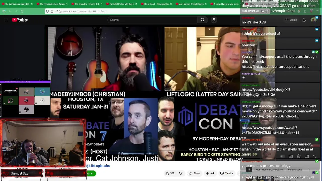Exit full screen via player corner icon
The image size is (322, 181).
pyautogui.click(x=315, y=156)
